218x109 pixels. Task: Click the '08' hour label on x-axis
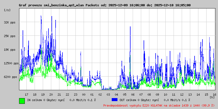149,95
